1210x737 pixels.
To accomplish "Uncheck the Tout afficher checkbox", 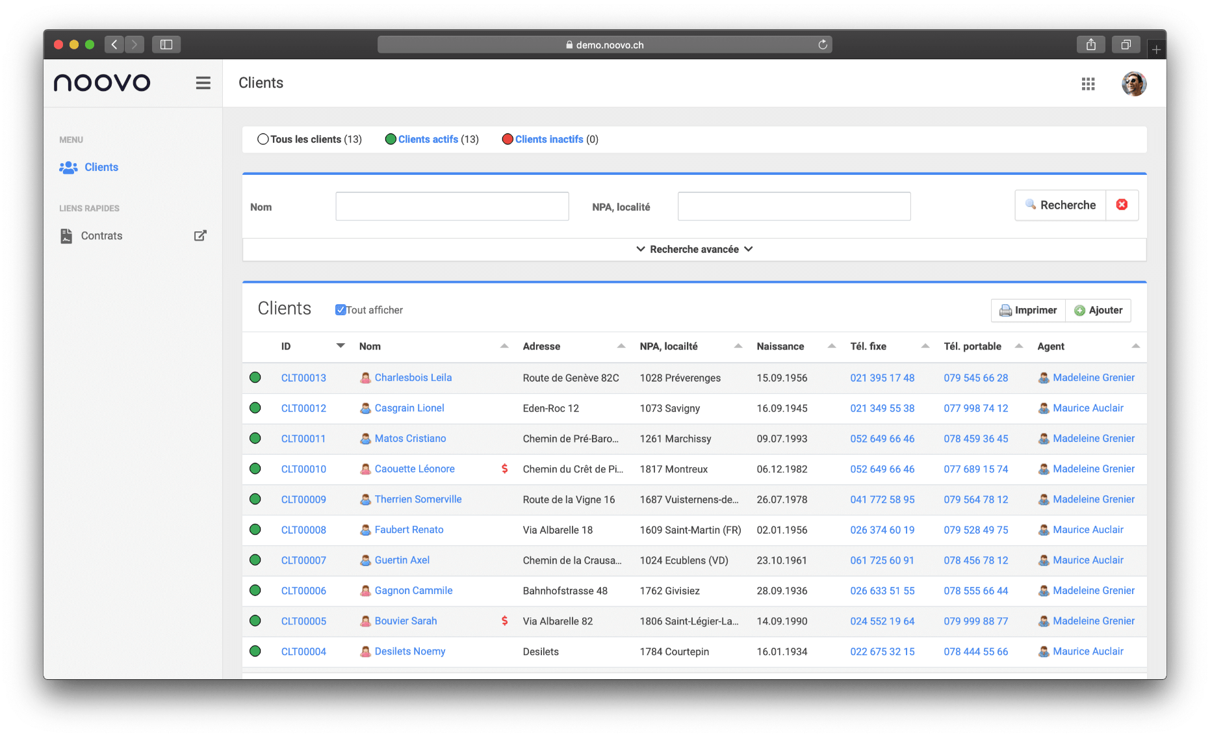I will (340, 310).
